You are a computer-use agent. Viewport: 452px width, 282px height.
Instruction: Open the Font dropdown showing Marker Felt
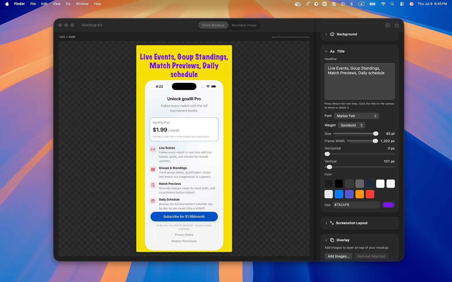(x=357, y=116)
